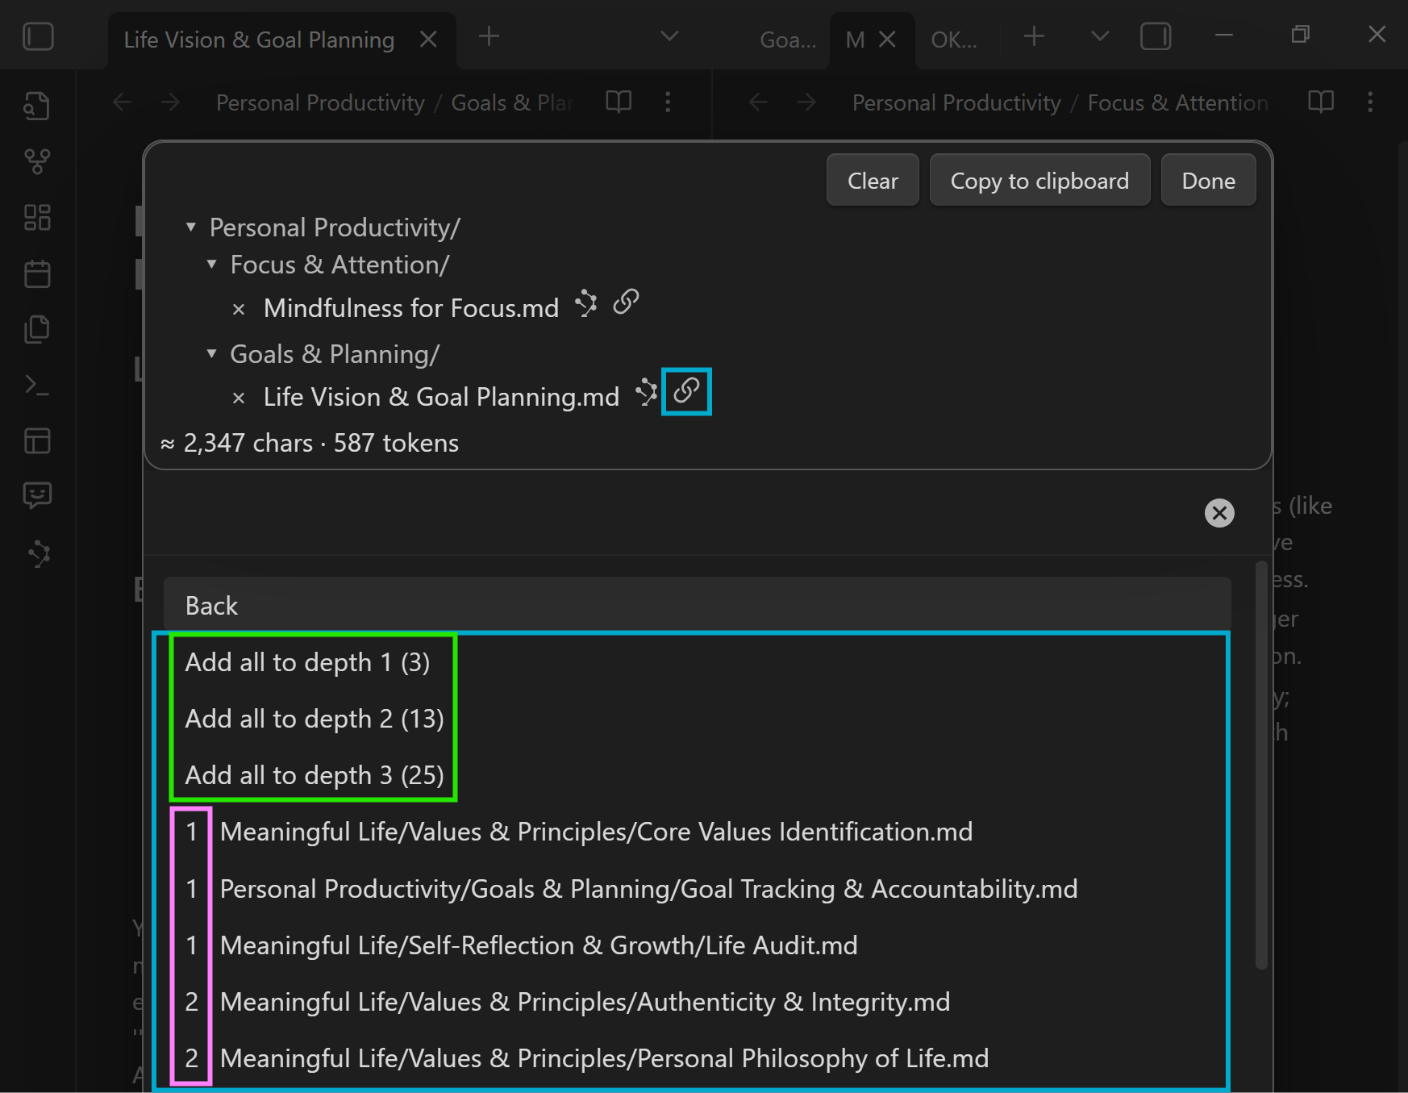Collapse the Focus & Attention folder
Viewport: 1408px width, 1093px height.
coord(211,265)
